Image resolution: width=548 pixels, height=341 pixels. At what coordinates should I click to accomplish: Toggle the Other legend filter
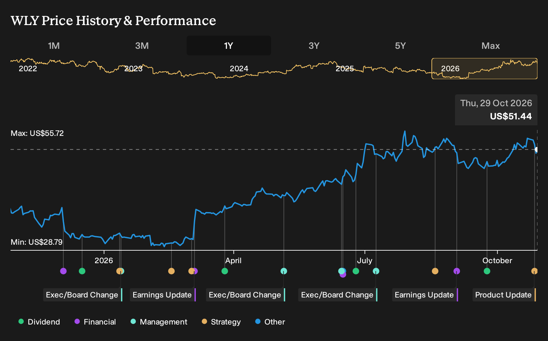click(270, 322)
